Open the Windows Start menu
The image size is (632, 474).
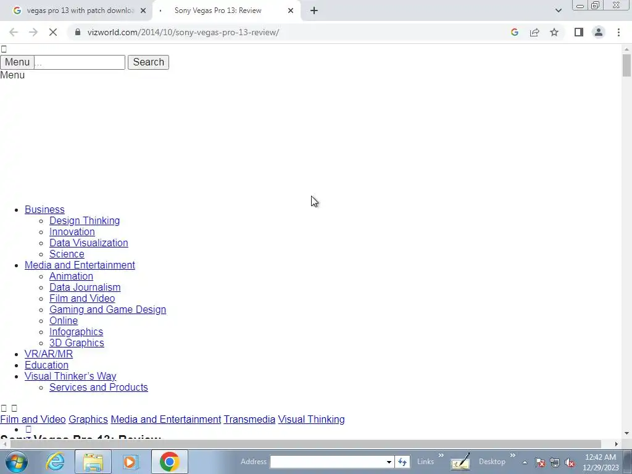point(17,462)
